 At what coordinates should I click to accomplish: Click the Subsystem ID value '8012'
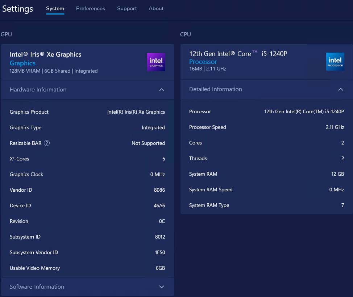(x=160, y=237)
